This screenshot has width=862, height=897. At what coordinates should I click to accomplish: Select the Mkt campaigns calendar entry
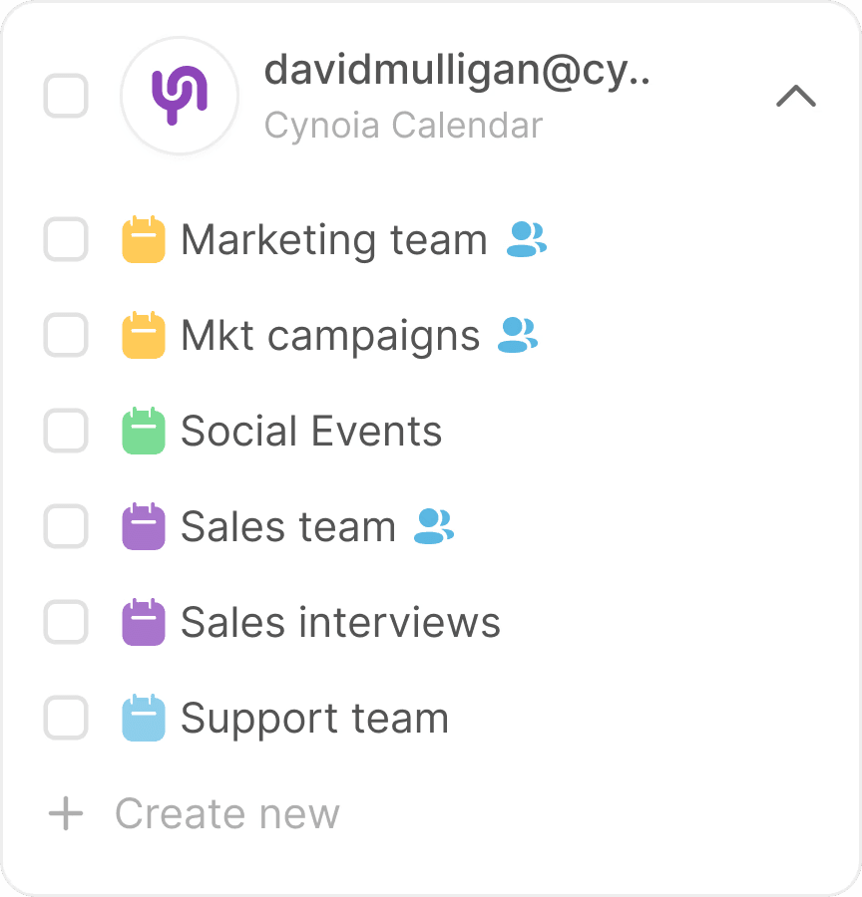(x=330, y=336)
